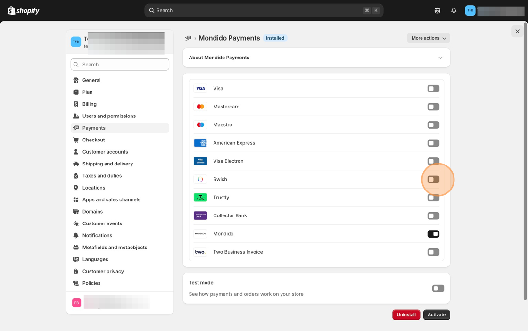
Task: Click the Visa card logo
Action: coord(200,88)
